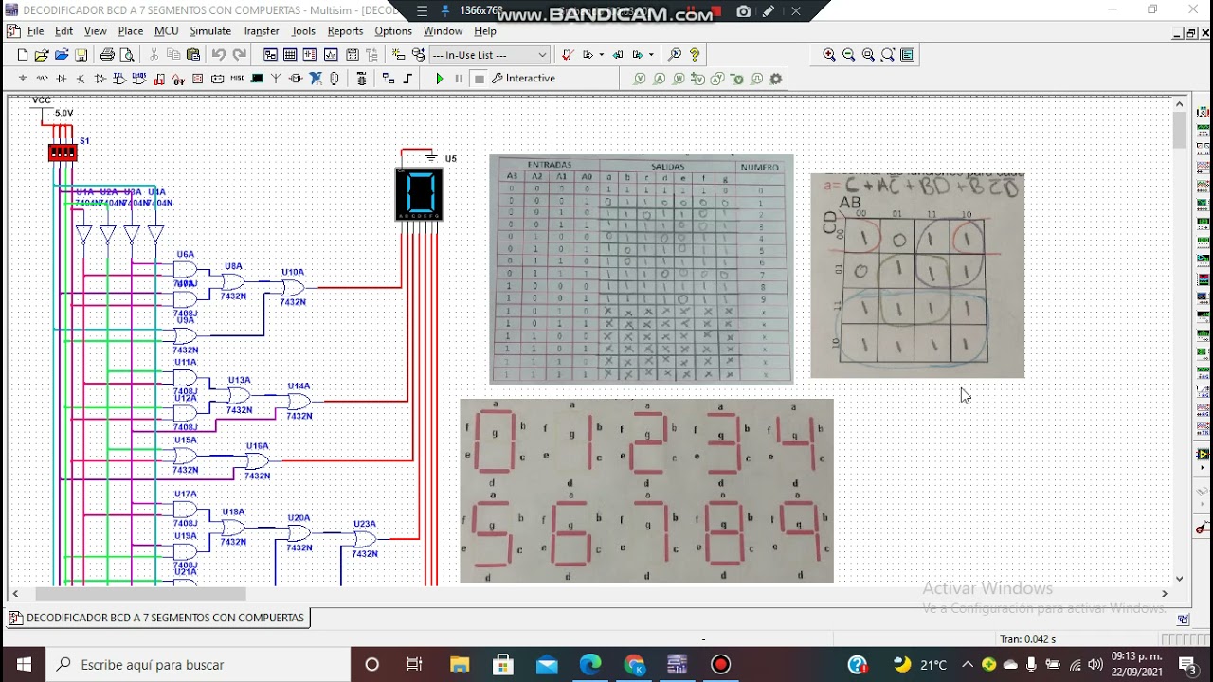Pause the simulation

(460, 79)
